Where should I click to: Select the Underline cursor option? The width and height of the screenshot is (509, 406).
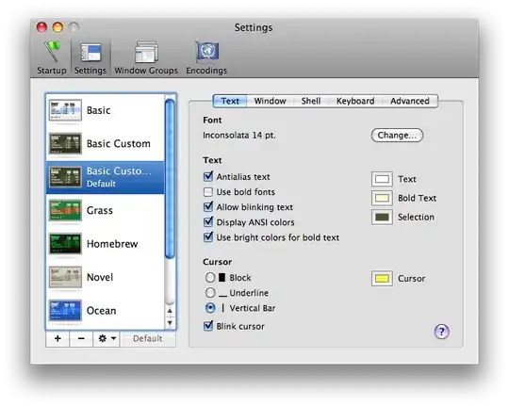click(x=210, y=292)
